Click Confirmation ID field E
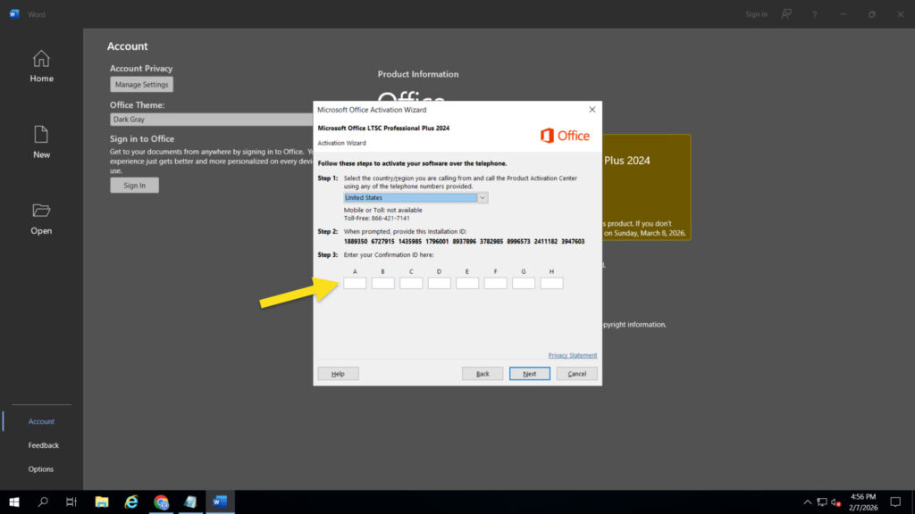915x514 pixels. coord(466,283)
